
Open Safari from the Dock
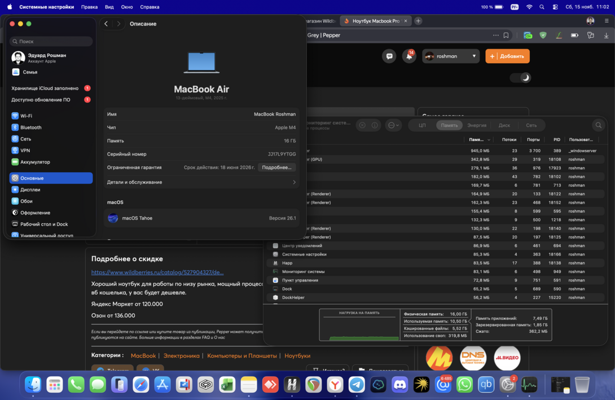click(x=141, y=385)
